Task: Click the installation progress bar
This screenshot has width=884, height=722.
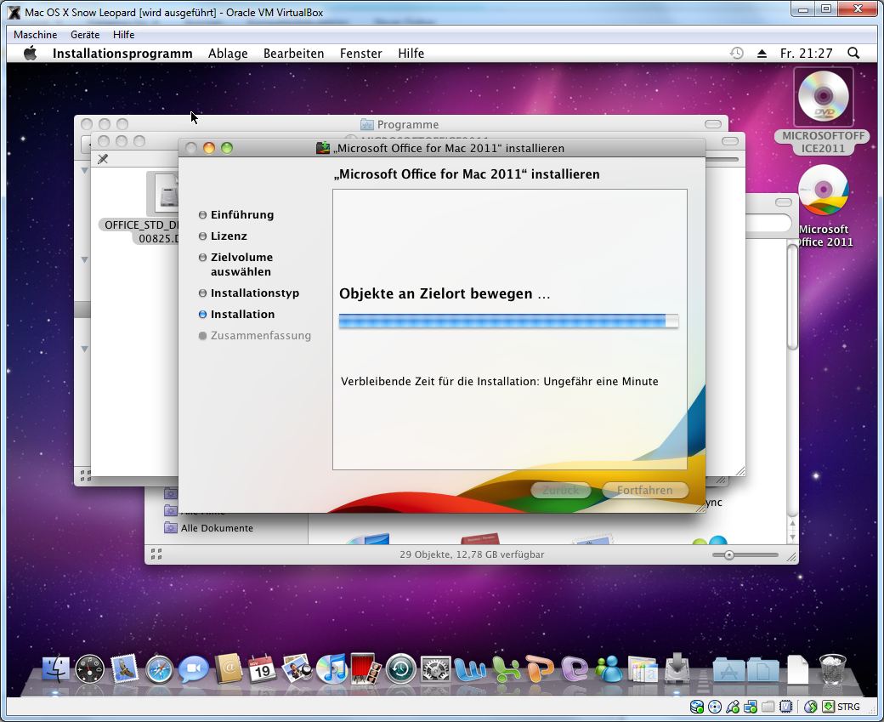Action: pos(508,321)
